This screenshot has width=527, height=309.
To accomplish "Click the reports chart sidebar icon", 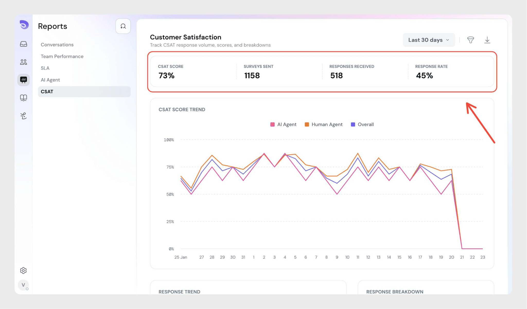I will coord(23,80).
